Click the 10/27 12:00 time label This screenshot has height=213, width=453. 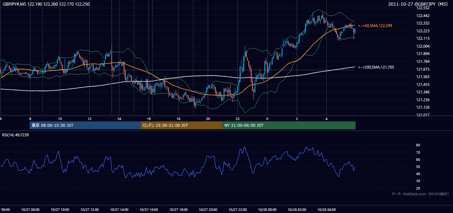[90, 210]
